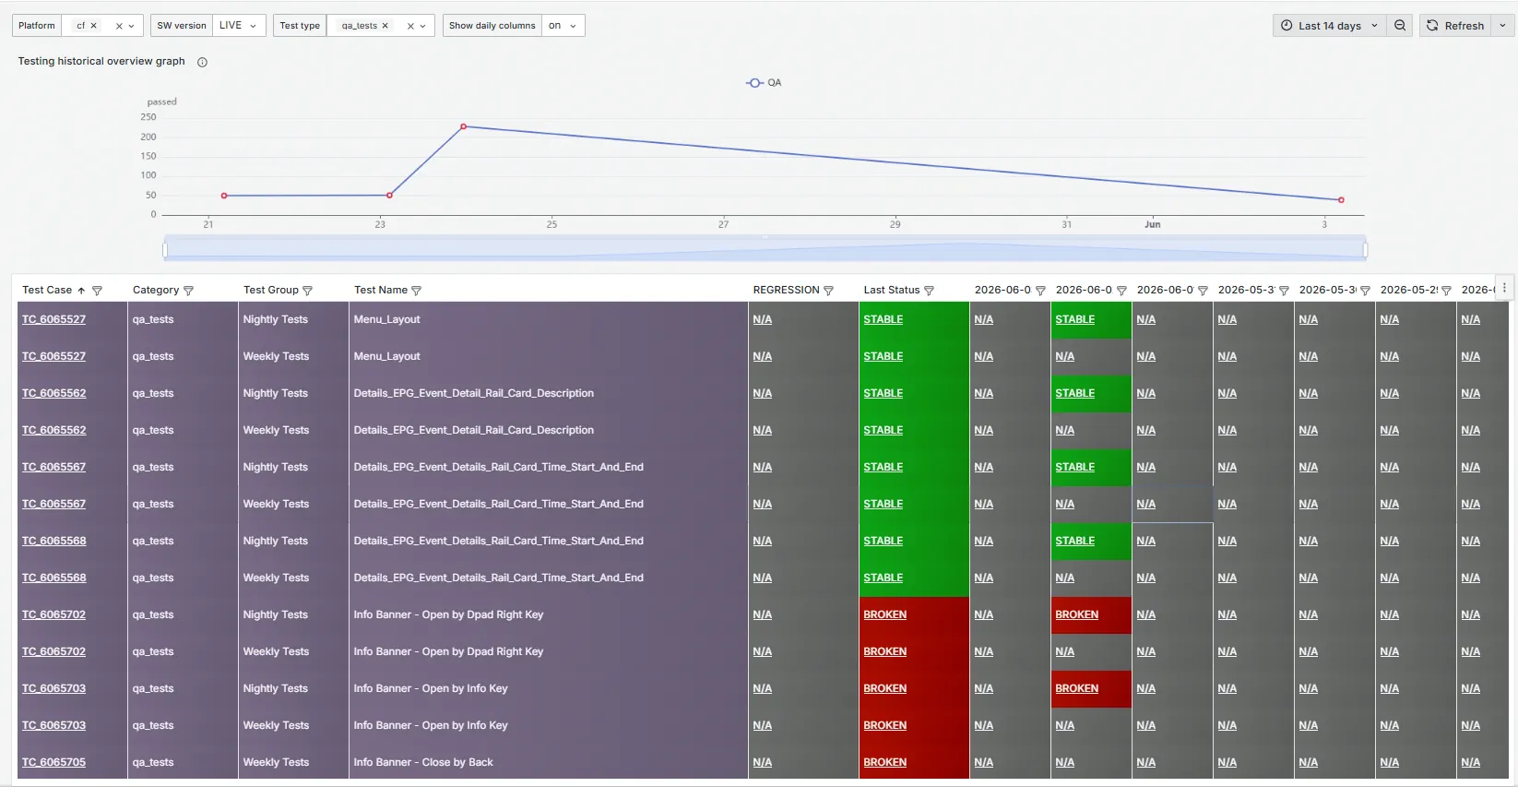This screenshot has width=1518, height=787.
Task: Open Show daily columns on dropdown
Action: point(563,26)
